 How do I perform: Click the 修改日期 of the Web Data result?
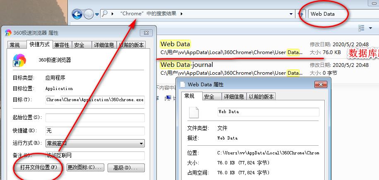click(339, 45)
